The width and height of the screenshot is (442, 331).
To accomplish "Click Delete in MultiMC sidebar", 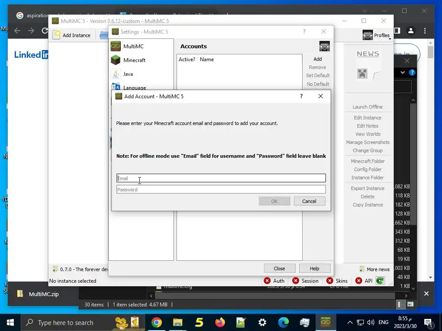I will 368,197.
